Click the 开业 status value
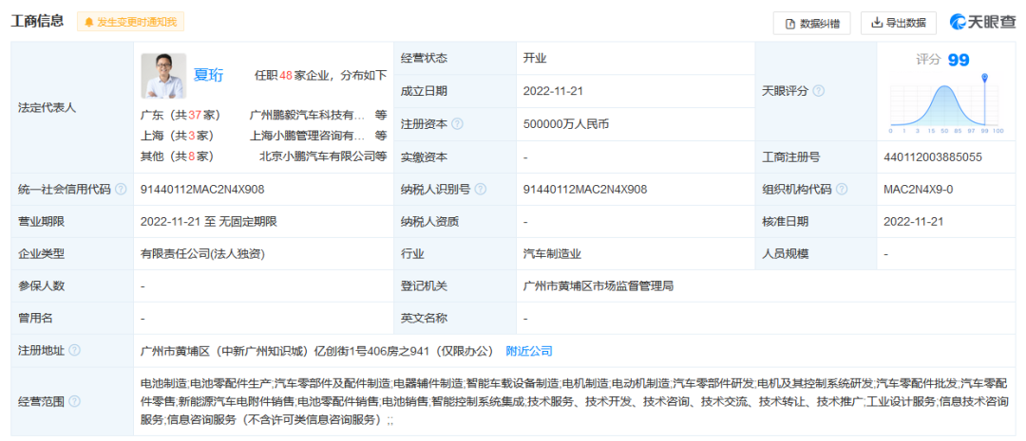Viewport: 1026px width, 441px height. tap(535, 58)
